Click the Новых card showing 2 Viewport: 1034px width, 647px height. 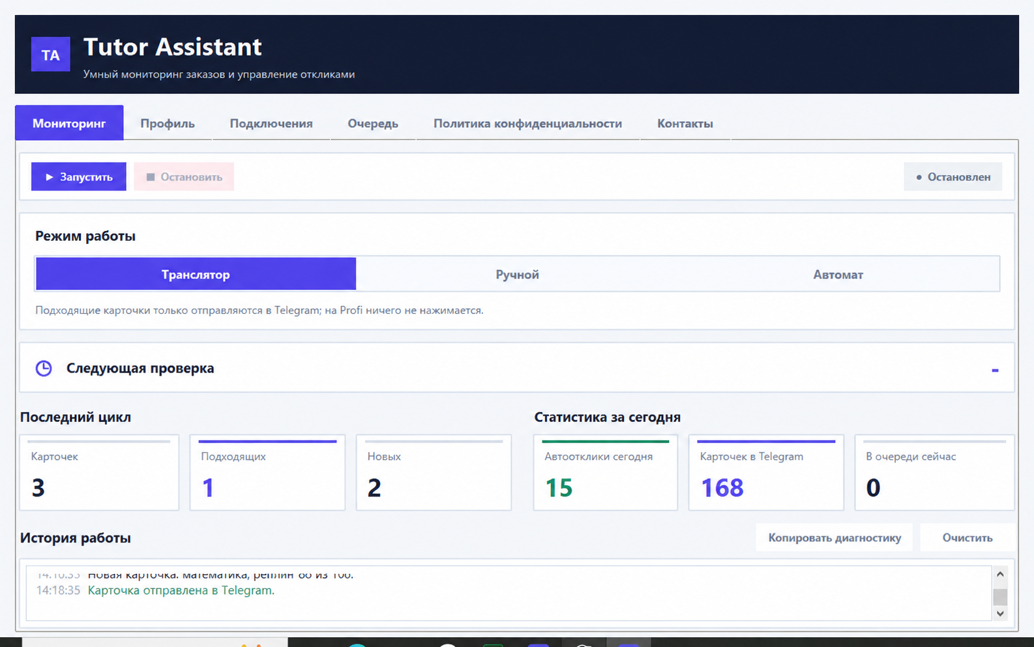(434, 473)
